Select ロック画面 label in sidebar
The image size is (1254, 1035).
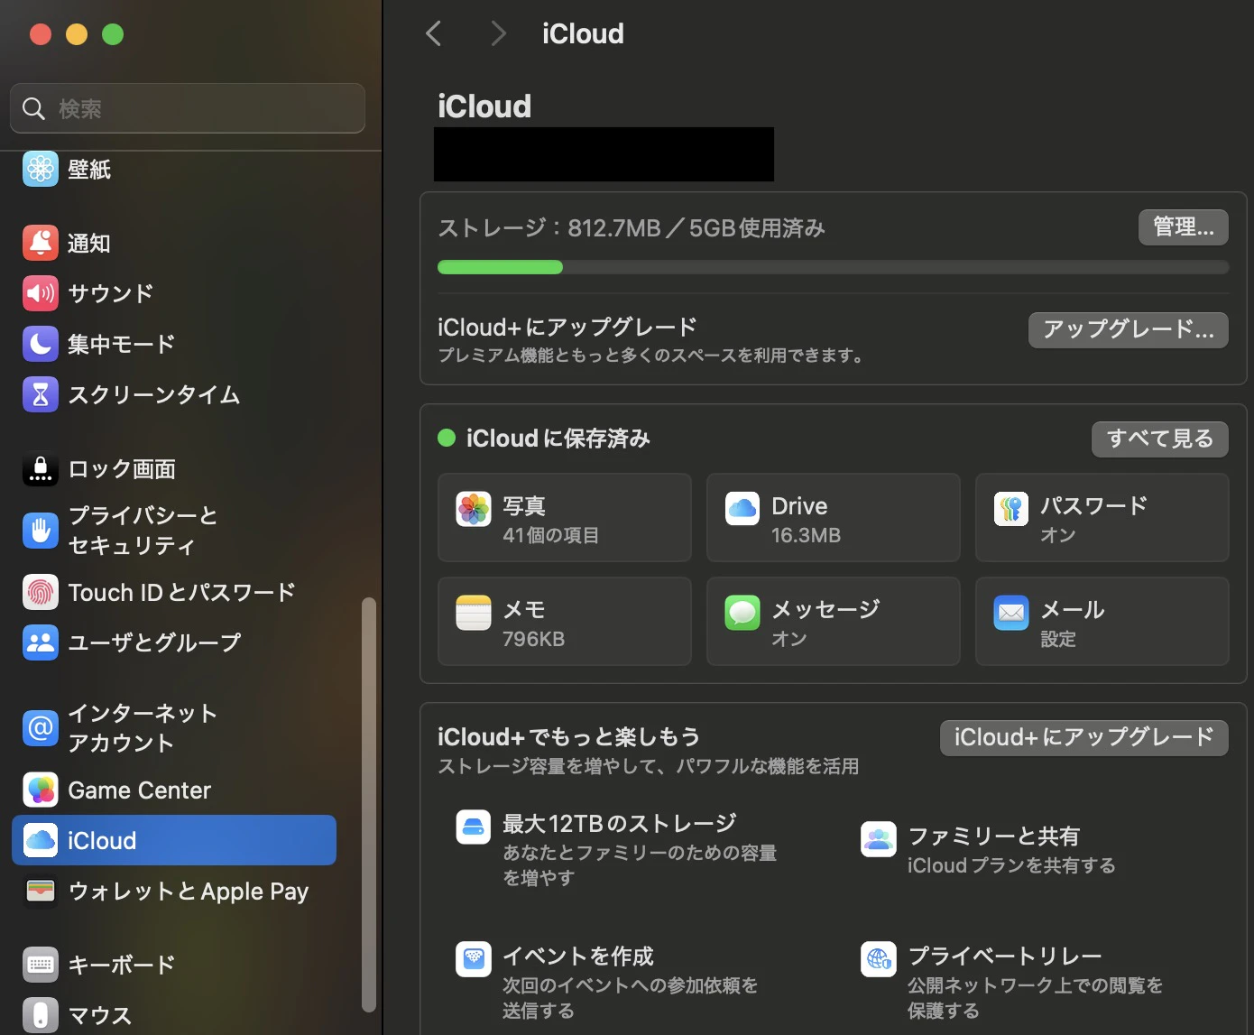coord(122,469)
